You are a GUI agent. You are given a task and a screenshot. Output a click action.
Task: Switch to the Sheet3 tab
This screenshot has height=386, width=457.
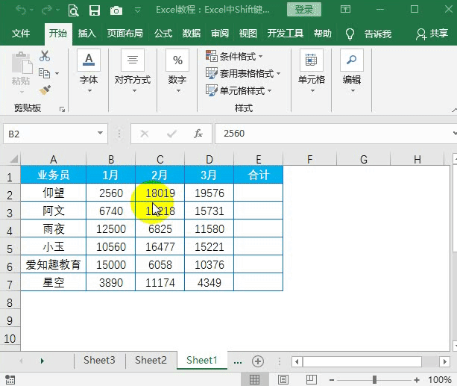point(99,361)
